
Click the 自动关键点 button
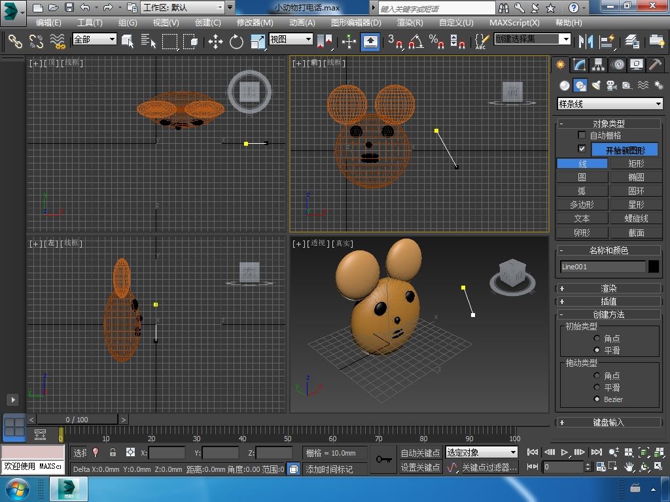pos(421,452)
